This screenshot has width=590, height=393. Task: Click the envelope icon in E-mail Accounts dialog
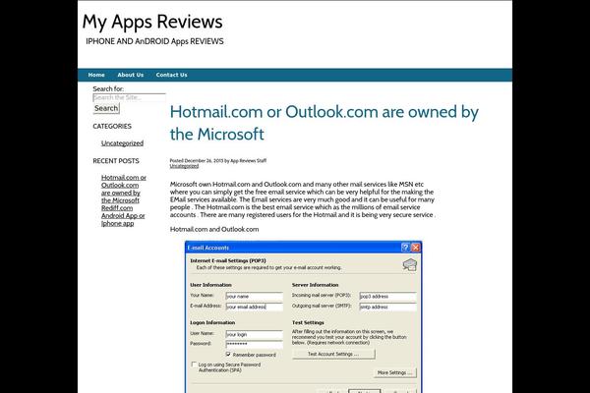click(x=410, y=264)
